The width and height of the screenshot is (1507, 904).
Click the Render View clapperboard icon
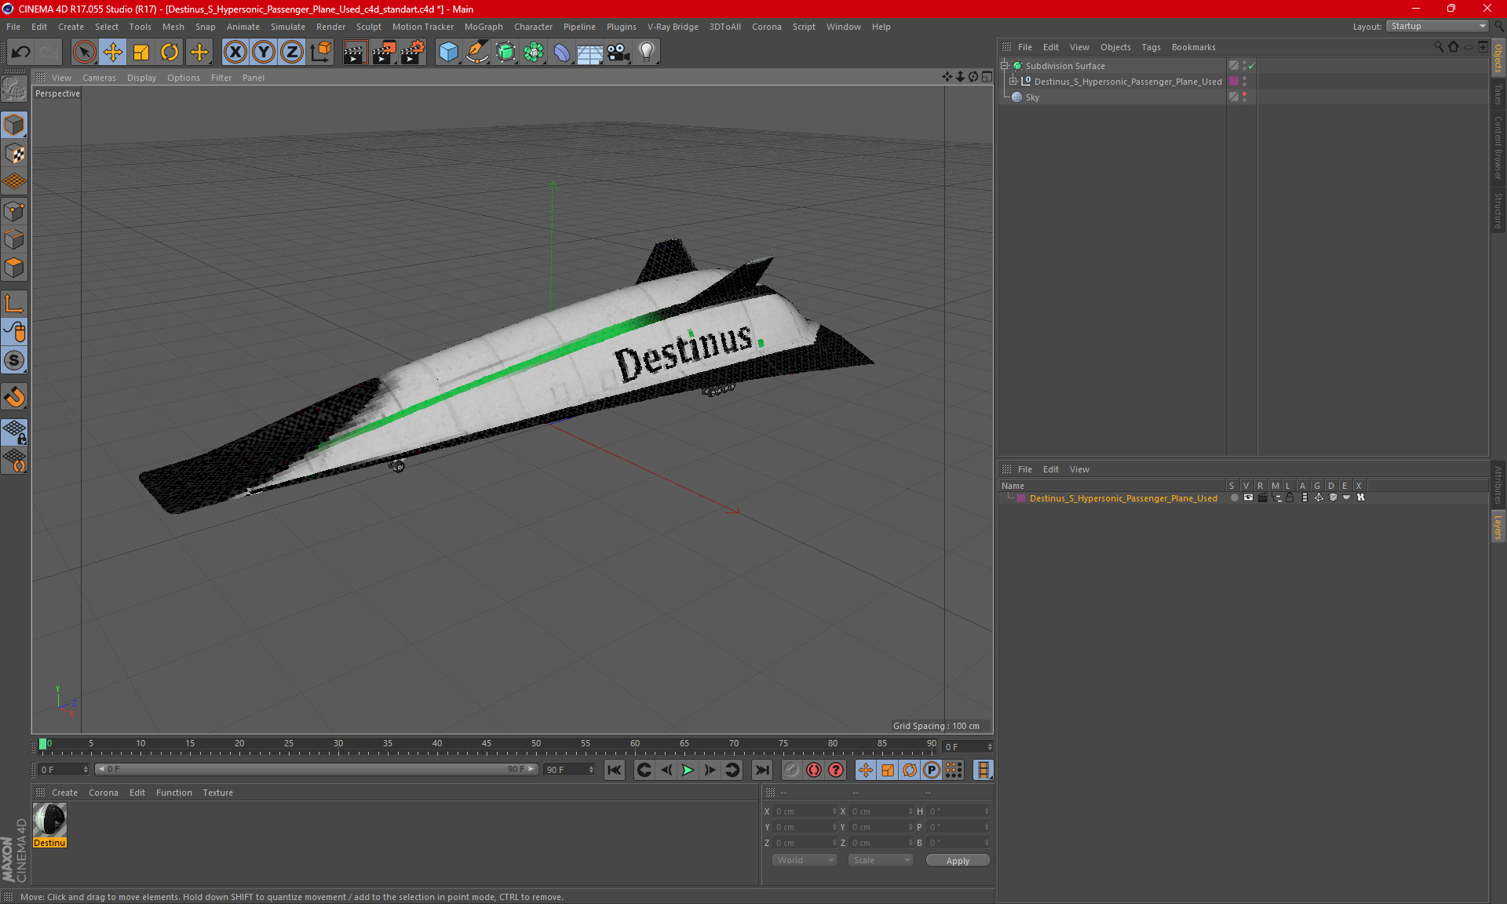(x=355, y=53)
